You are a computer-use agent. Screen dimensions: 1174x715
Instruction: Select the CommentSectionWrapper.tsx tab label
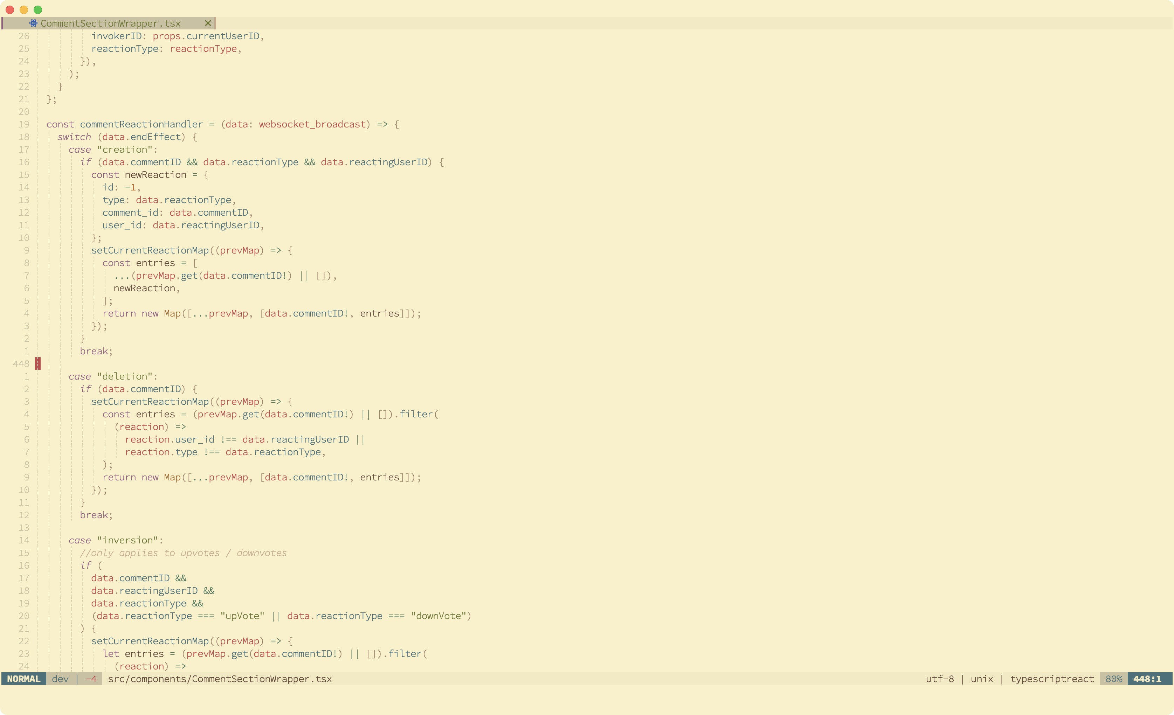click(111, 23)
